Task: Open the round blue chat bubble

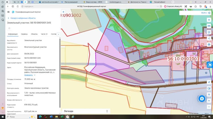Action: (x=202, y=99)
